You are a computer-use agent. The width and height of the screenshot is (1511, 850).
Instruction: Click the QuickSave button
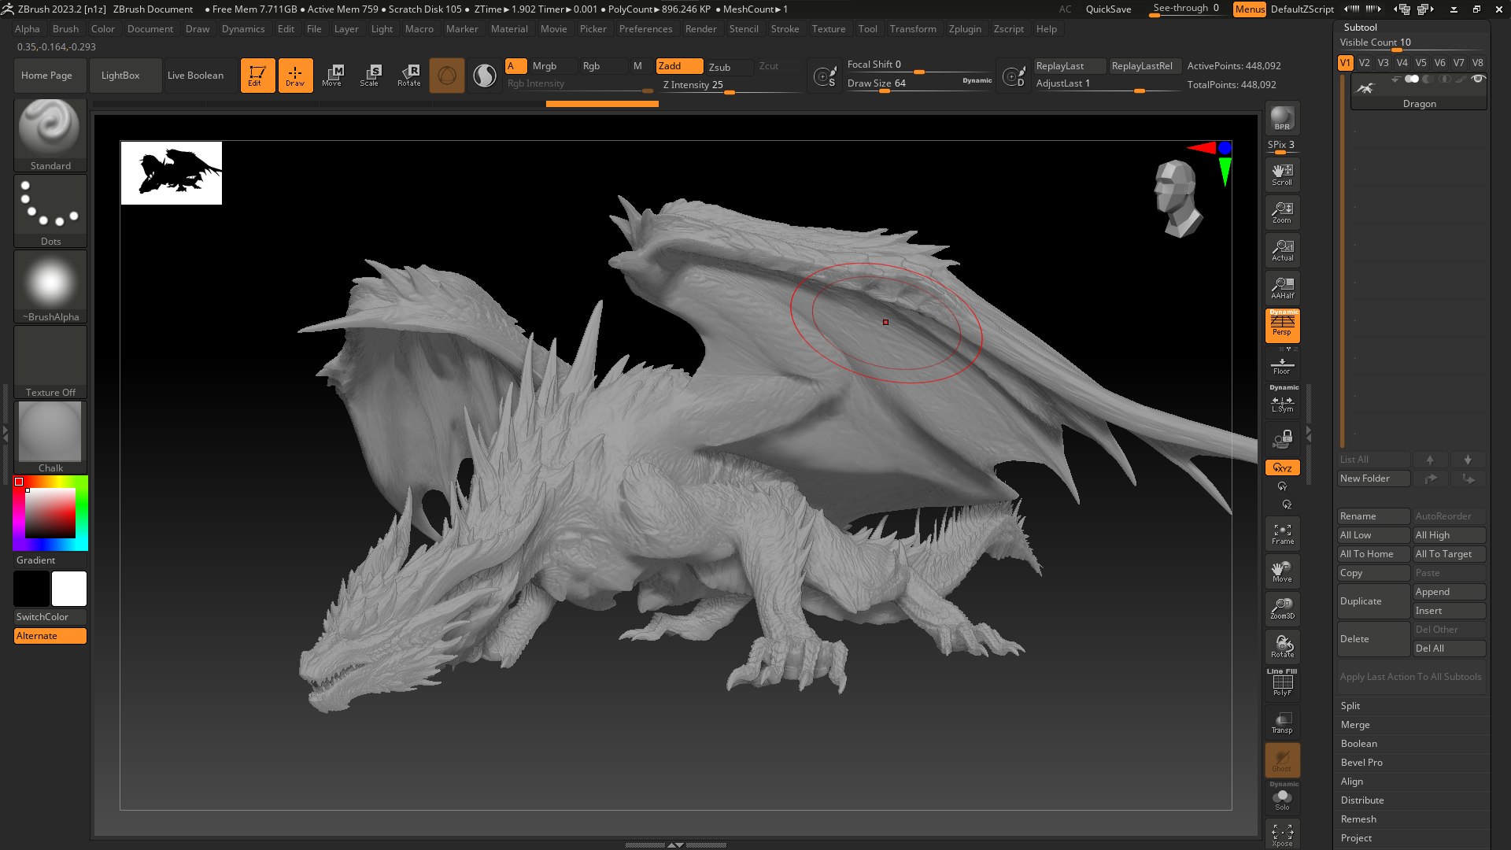(x=1108, y=9)
